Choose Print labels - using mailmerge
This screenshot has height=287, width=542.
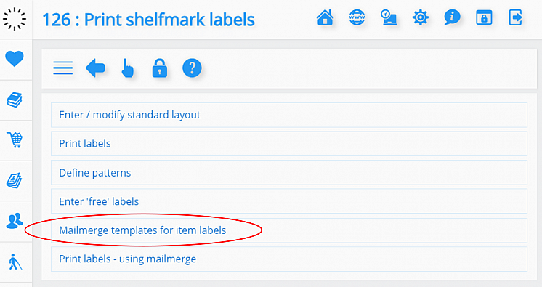[x=289, y=259]
